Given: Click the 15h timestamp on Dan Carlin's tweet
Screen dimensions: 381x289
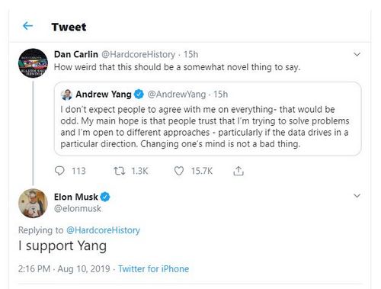Looking at the screenshot, I should coord(190,54).
